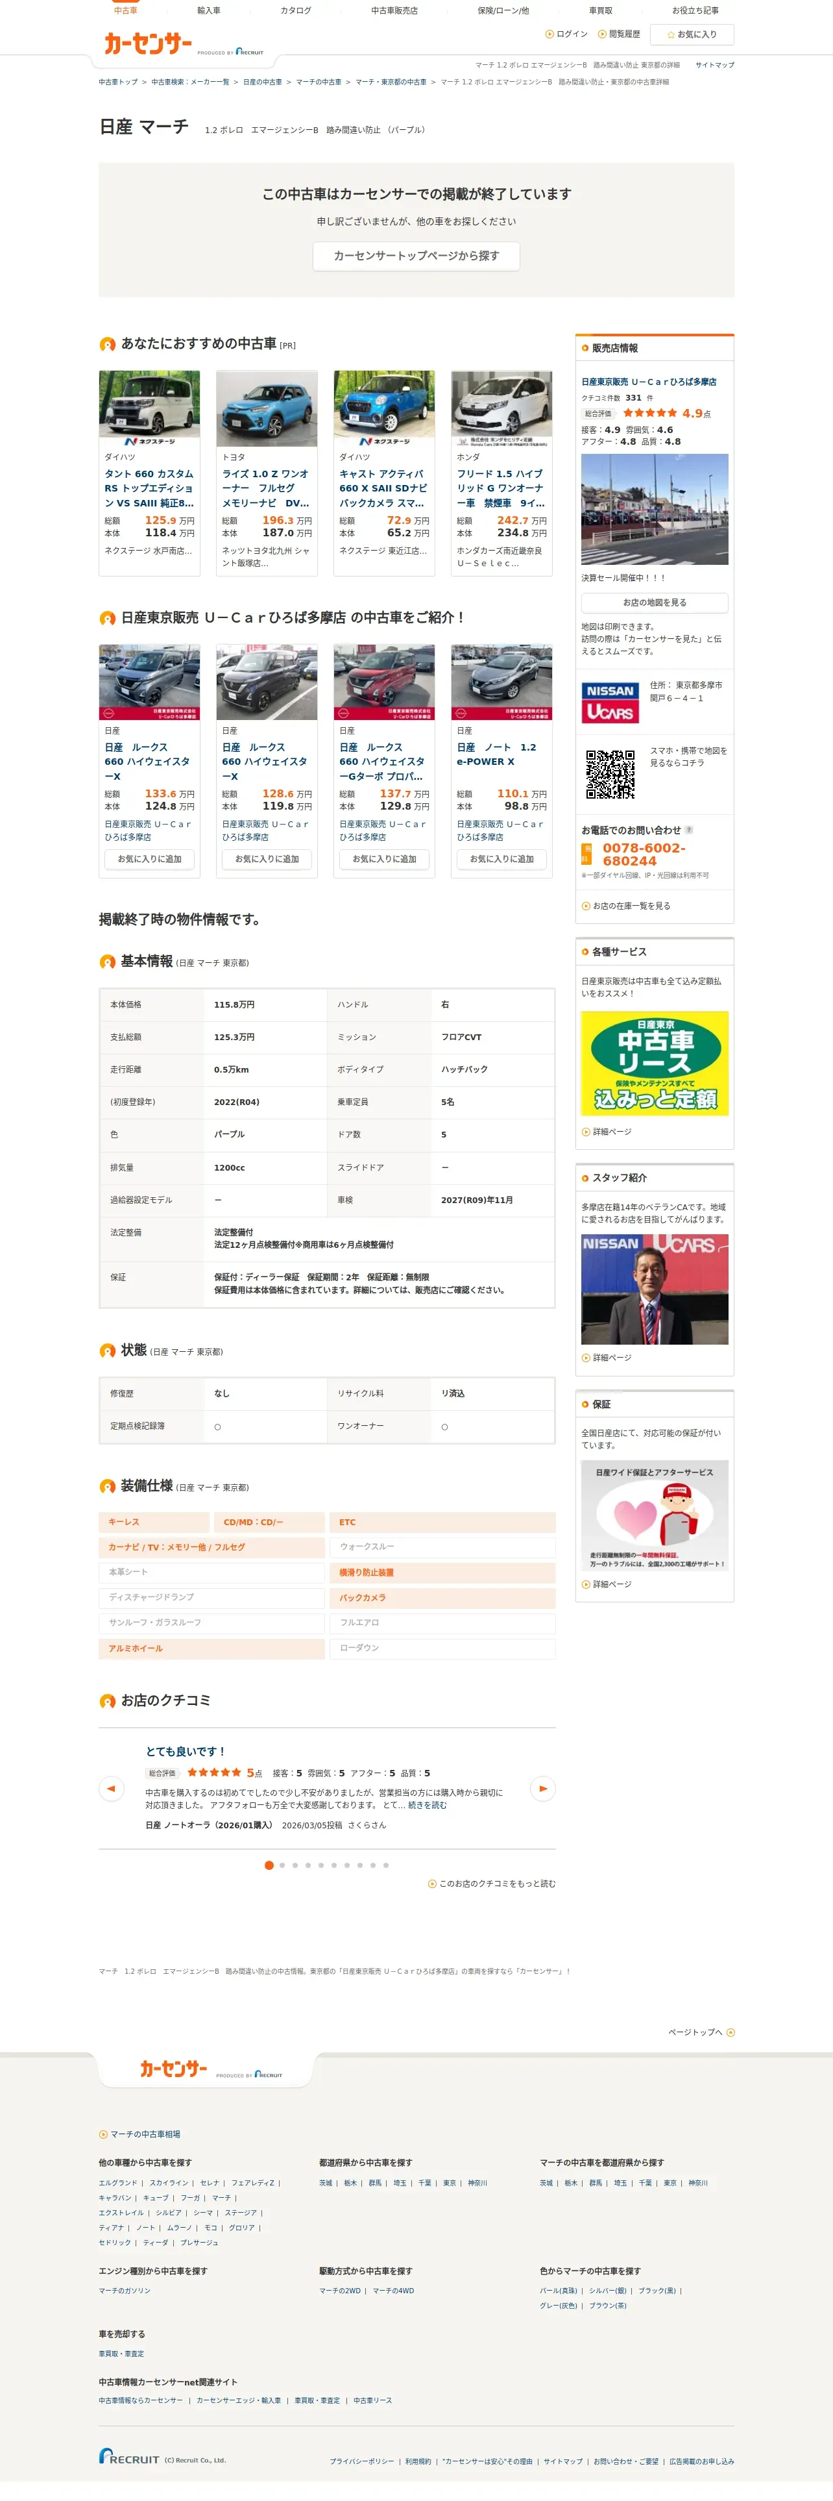This screenshot has width=833, height=2501.
Task: Open the Toyota ライズ 1.0 Z thumbnail
Action: 267,408
